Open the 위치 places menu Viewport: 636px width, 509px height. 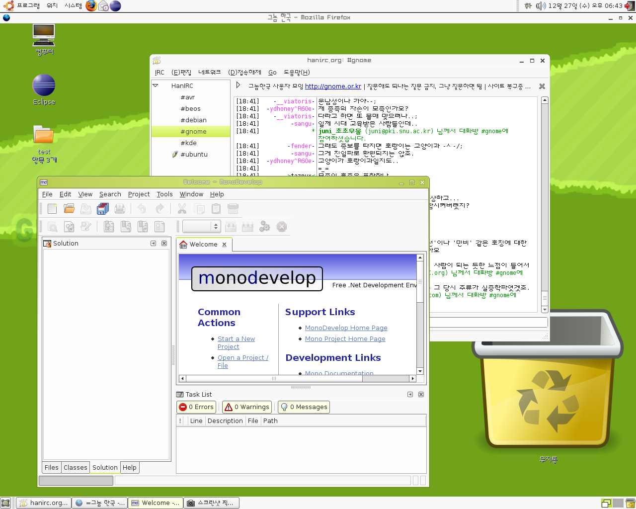point(52,6)
